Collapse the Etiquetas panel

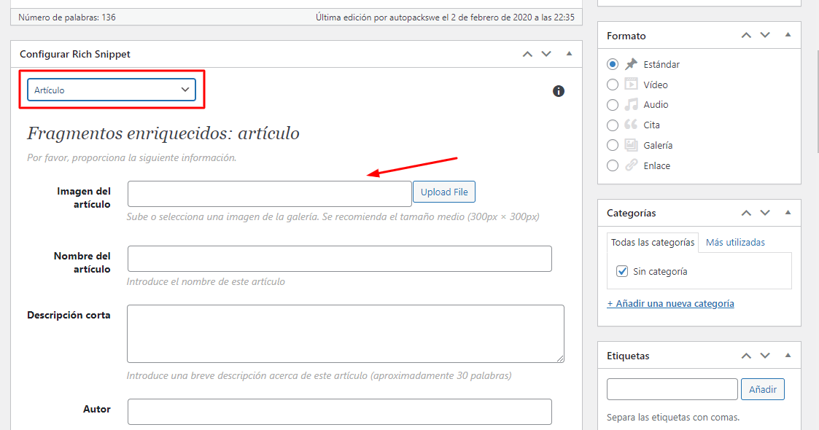[x=788, y=356]
